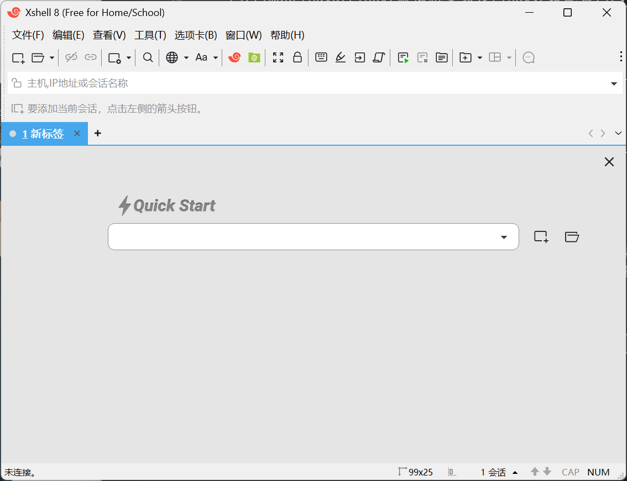Click the search magnifier icon in toolbar
This screenshot has width=627, height=481.
click(148, 57)
